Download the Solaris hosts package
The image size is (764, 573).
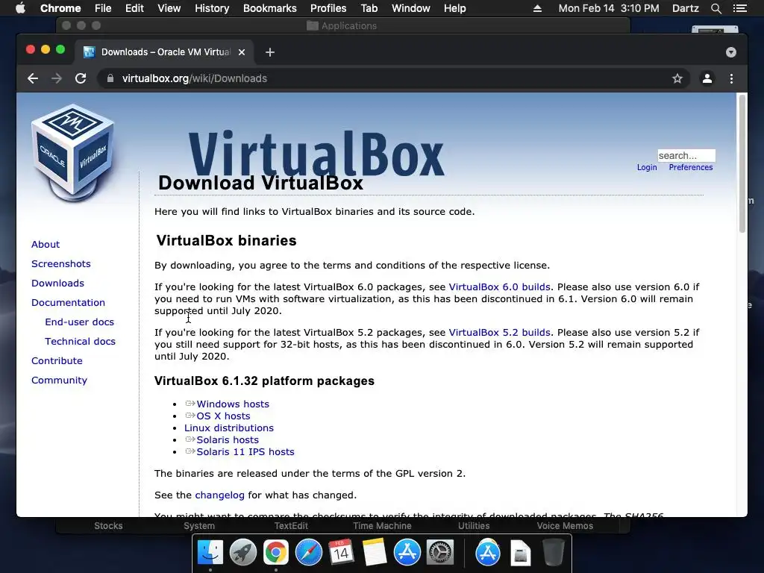click(228, 440)
